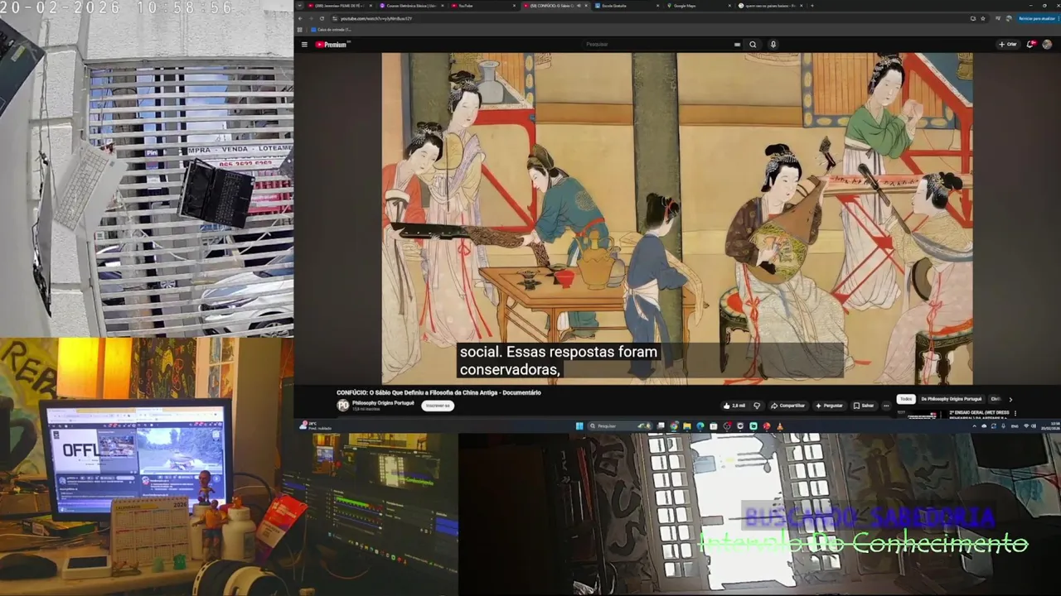The image size is (1061, 596).
Task: Switch to the Escola Gratuita tab
Action: coord(627,6)
